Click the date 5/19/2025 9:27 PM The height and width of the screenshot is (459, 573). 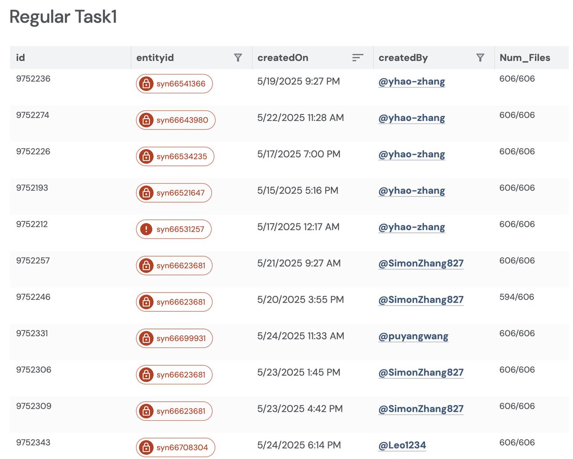(x=298, y=81)
